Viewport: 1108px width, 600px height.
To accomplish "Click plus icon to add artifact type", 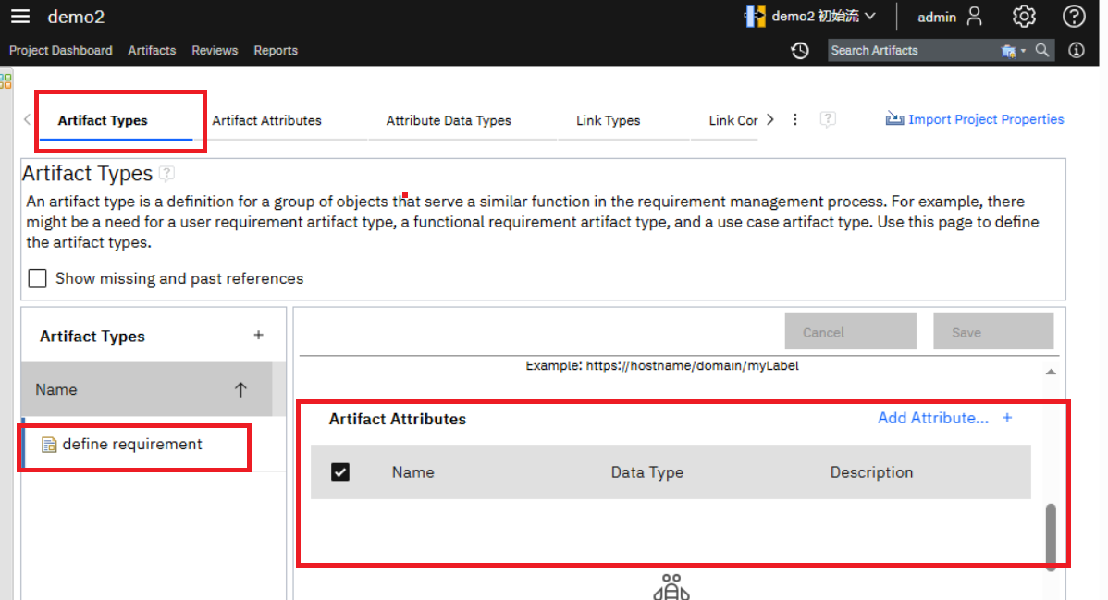I will click(x=258, y=336).
